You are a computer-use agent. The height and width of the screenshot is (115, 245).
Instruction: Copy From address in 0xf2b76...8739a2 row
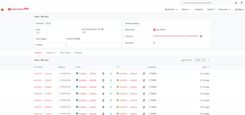(103, 107)
